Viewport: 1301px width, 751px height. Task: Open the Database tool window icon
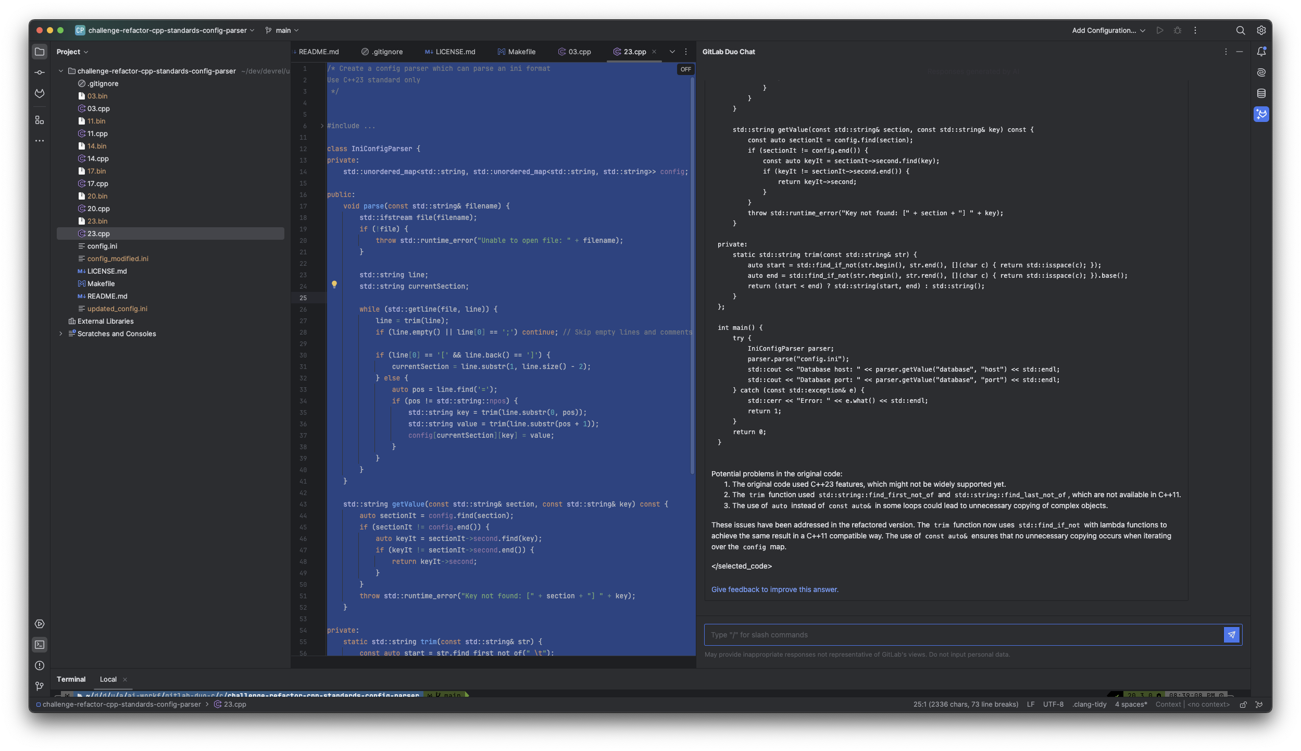point(1261,93)
